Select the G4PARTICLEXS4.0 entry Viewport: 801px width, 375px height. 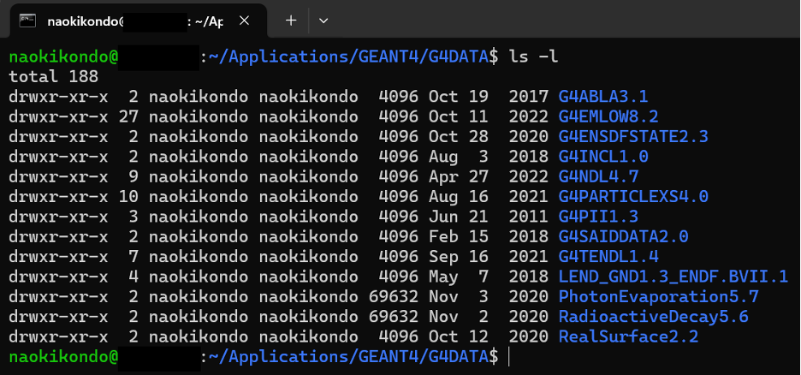click(x=633, y=196)
